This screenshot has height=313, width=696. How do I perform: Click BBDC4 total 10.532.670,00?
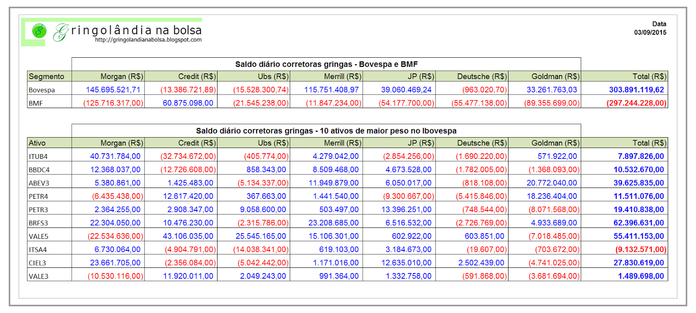[639, 170]
